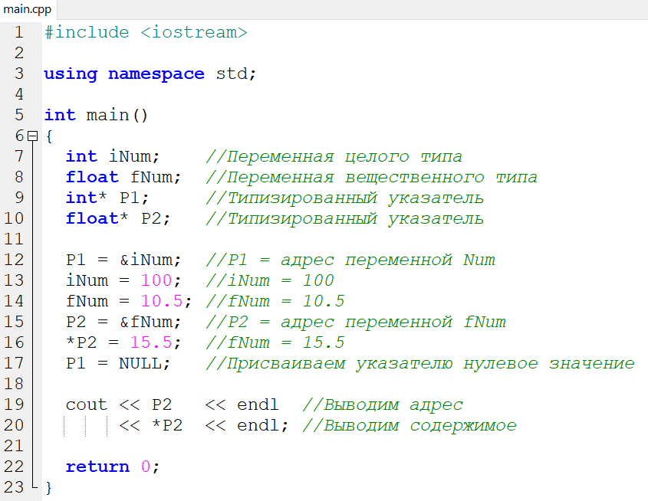Click the 'int*' keyword on line 9
Image resolution: width=648 pixels, height=501 pixels.
[x=87, y=198]
